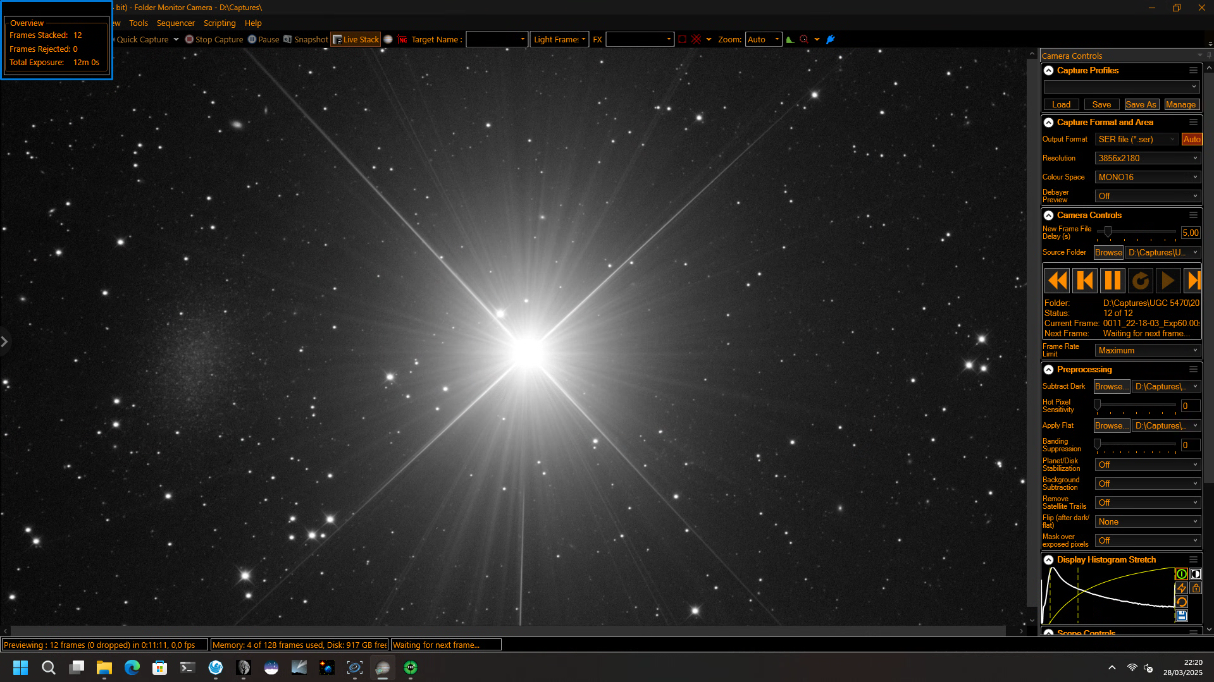Image resolution: width=1214 pixels, height=682 pixels.
Task: Open the Sequencer menu
Action: tap(176, 23)
